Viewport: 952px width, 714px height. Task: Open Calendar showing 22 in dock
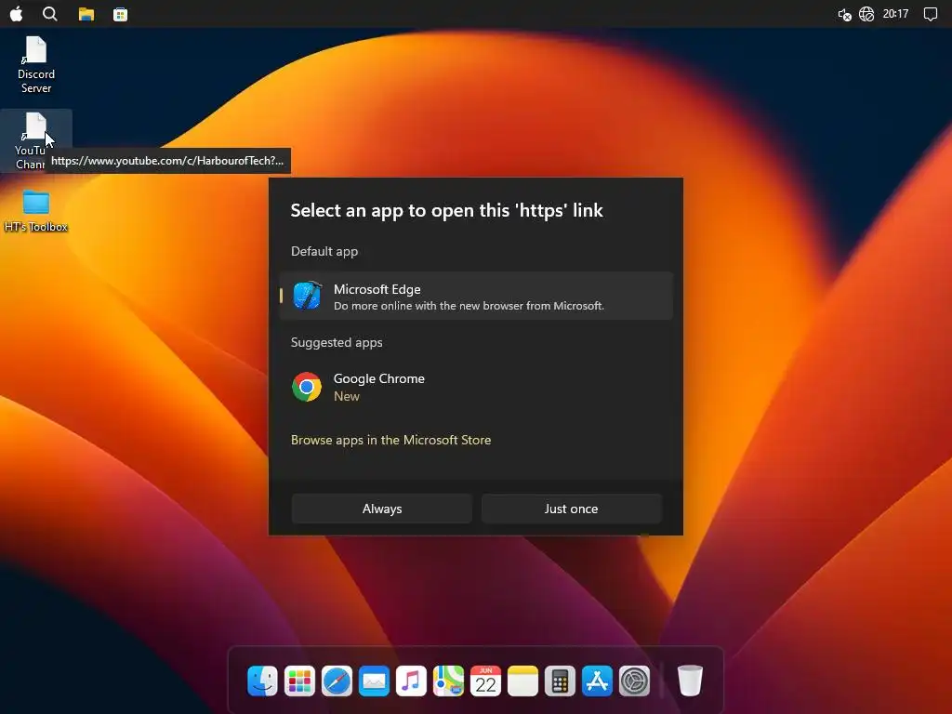[x=485, y=681]
